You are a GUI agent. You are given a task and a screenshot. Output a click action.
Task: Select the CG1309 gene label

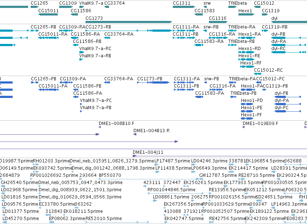68,3
